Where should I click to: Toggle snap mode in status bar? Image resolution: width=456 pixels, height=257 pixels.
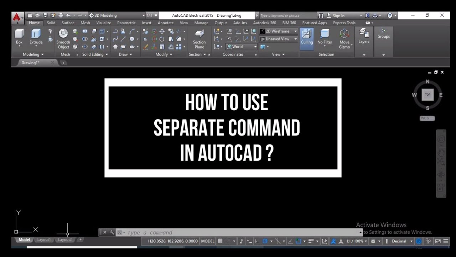coord(228,241)
